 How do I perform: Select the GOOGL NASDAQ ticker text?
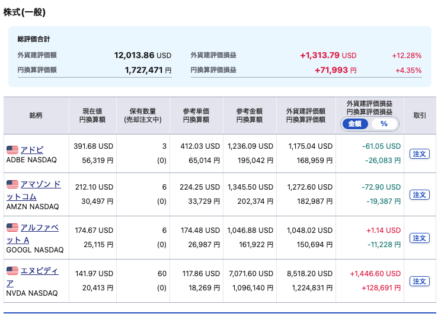[35, 249]
